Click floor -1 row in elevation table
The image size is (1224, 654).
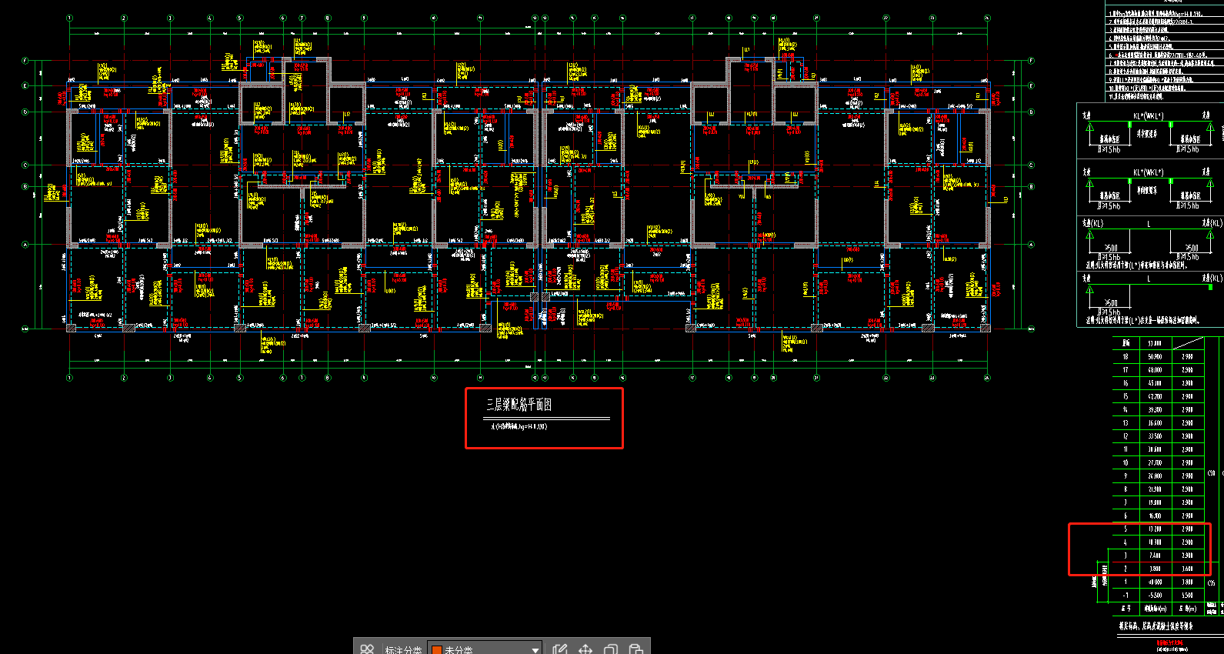1159,595
